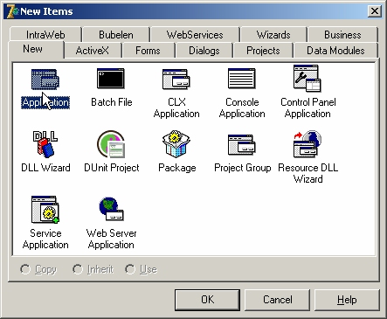Switch to the ActiveX tab
387x319 pixels.
pyautogui.click(x=93, y=51)
